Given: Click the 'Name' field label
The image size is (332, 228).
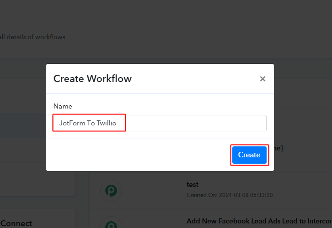Looking at the screenshot, I should [63, 106].
